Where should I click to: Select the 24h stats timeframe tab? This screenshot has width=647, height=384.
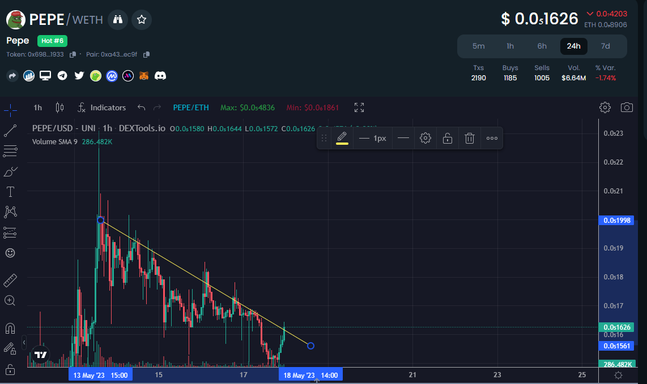(x=573, y=46)
